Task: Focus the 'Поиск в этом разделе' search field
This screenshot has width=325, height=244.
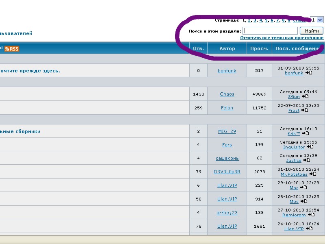Action: coord(270,31)
